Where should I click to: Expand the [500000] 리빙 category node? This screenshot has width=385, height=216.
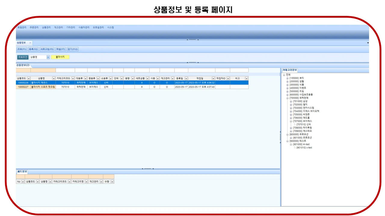click(x=287, y=91)
